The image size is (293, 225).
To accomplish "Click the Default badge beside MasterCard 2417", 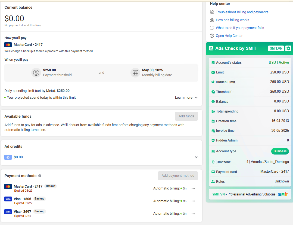I will [51, 186].
